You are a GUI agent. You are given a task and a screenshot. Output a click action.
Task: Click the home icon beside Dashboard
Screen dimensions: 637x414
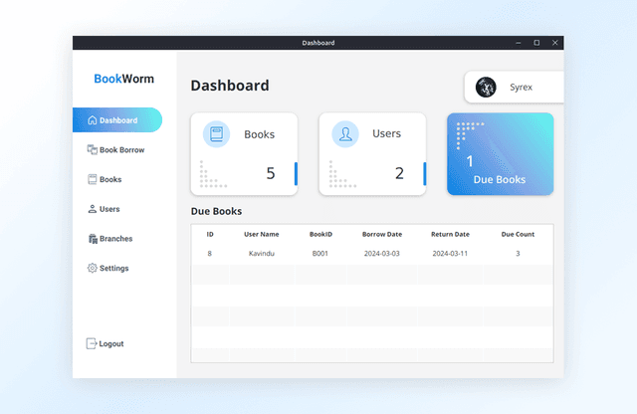pyautogui.click(x=93, y=120)
